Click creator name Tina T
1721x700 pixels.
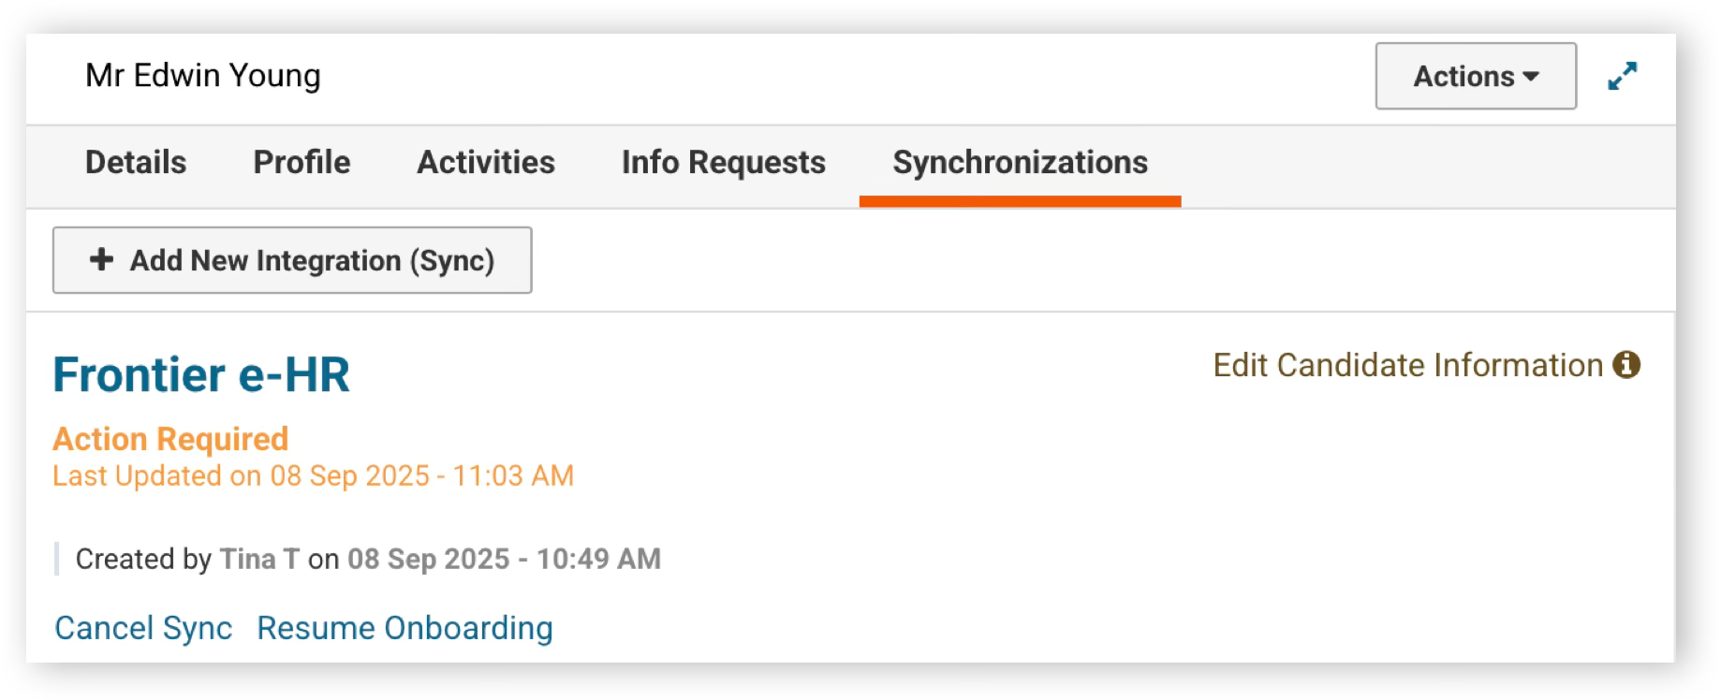click(x=259, y=559)
